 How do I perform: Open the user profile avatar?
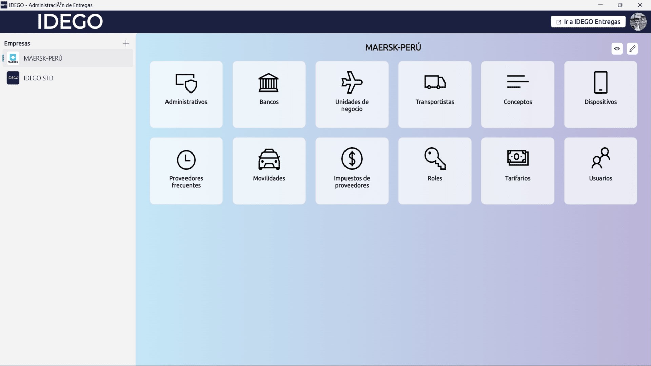click(638, 22)
